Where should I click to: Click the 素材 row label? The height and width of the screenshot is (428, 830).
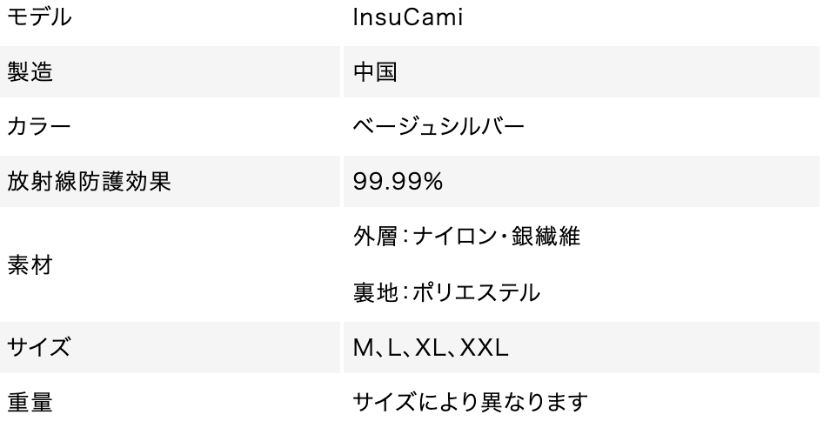[x=30, y=265]
